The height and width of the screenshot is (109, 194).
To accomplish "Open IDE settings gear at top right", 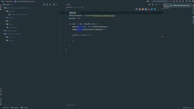I will pyautogui.click(x=193, y=1).
